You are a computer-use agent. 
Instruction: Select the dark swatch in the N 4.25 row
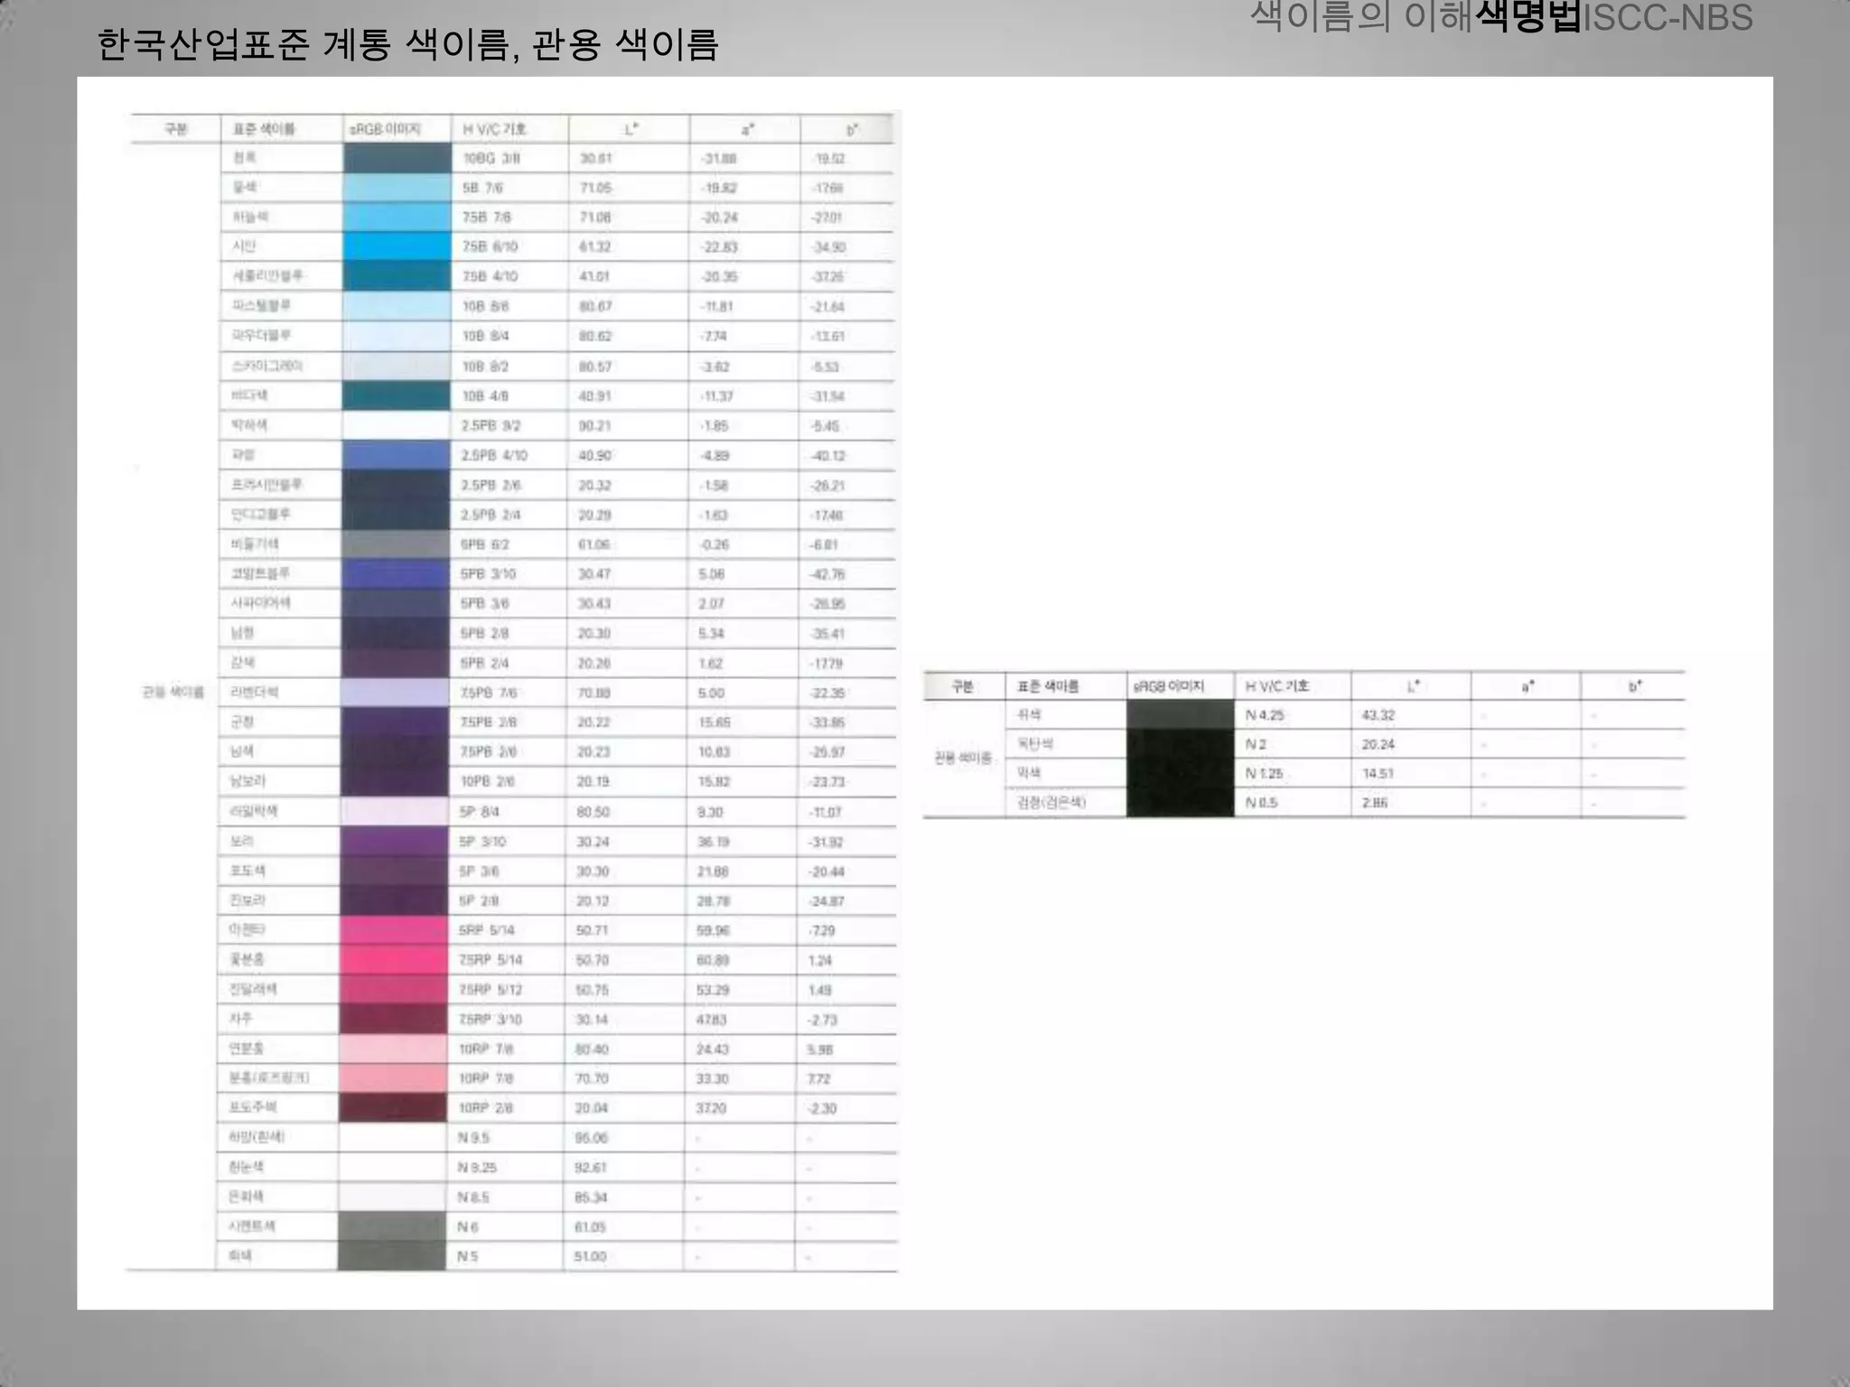(x=1181, y=715)
